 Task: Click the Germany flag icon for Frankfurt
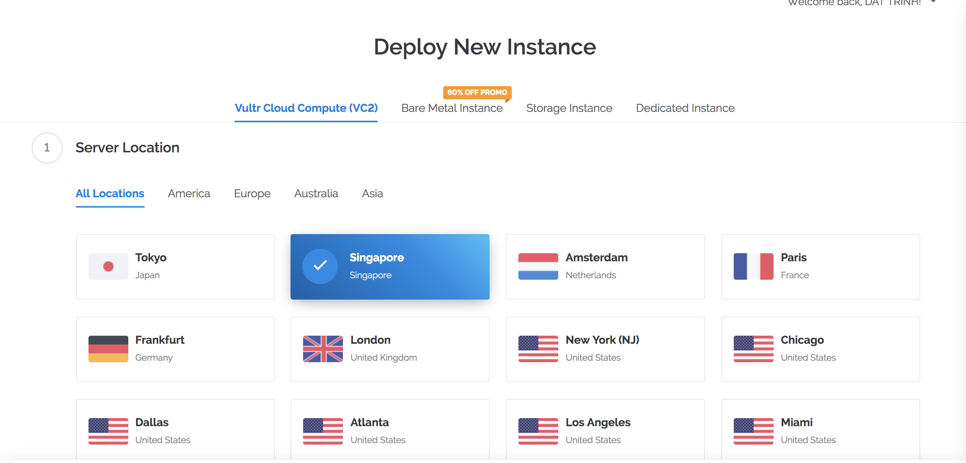[x=108, y=349]
